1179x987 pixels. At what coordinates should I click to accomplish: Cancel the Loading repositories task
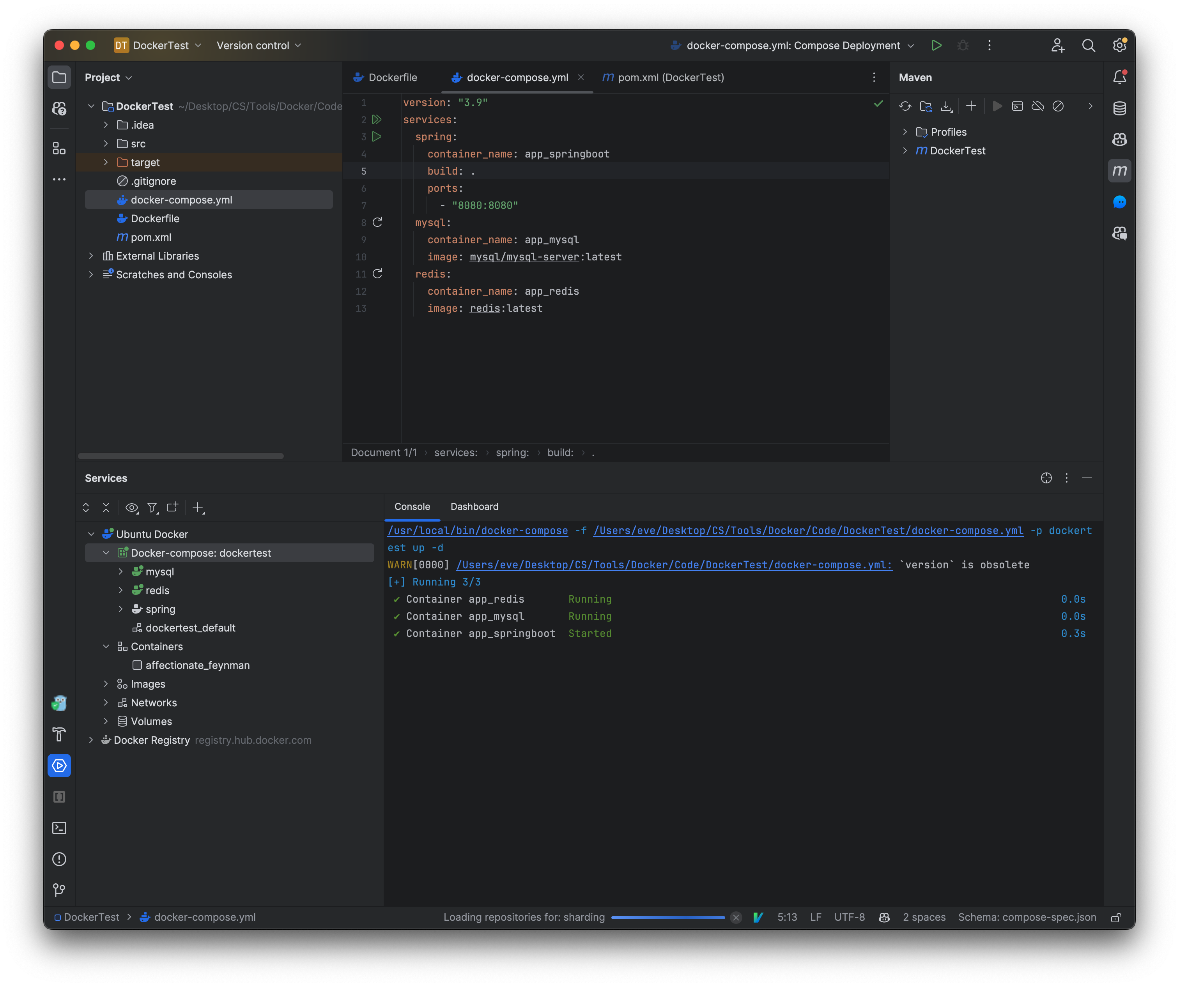point(736,917)
